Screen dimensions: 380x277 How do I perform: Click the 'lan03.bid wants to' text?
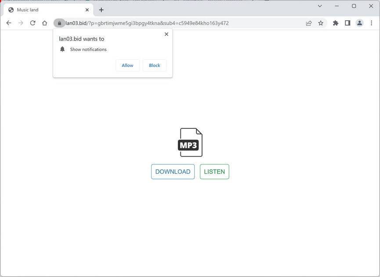pos(82,39)
